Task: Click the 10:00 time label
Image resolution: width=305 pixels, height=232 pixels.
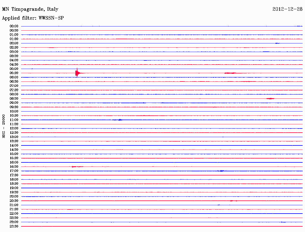Action: pos(14,111)
